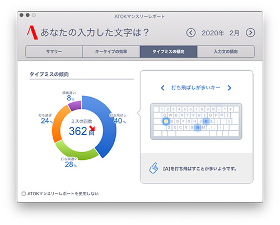This screenshot has width=280, height=225.
Task: Click the 2020年 2月 date label
Action: 221,33
